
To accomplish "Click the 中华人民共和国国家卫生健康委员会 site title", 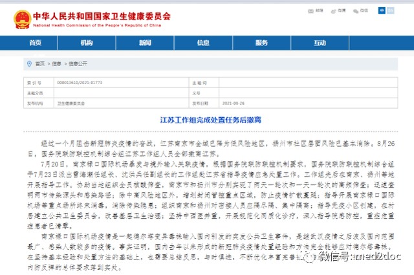I will [102, 16].
